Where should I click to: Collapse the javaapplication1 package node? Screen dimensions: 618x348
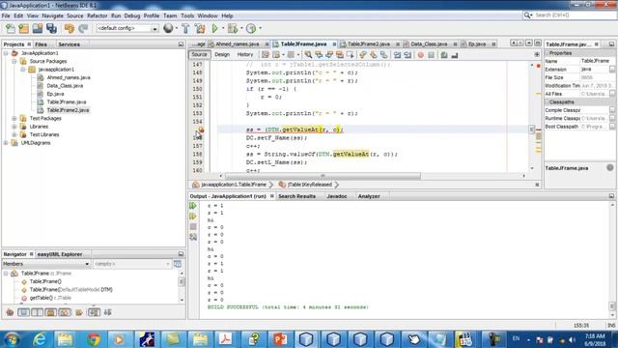pos(23,70)
